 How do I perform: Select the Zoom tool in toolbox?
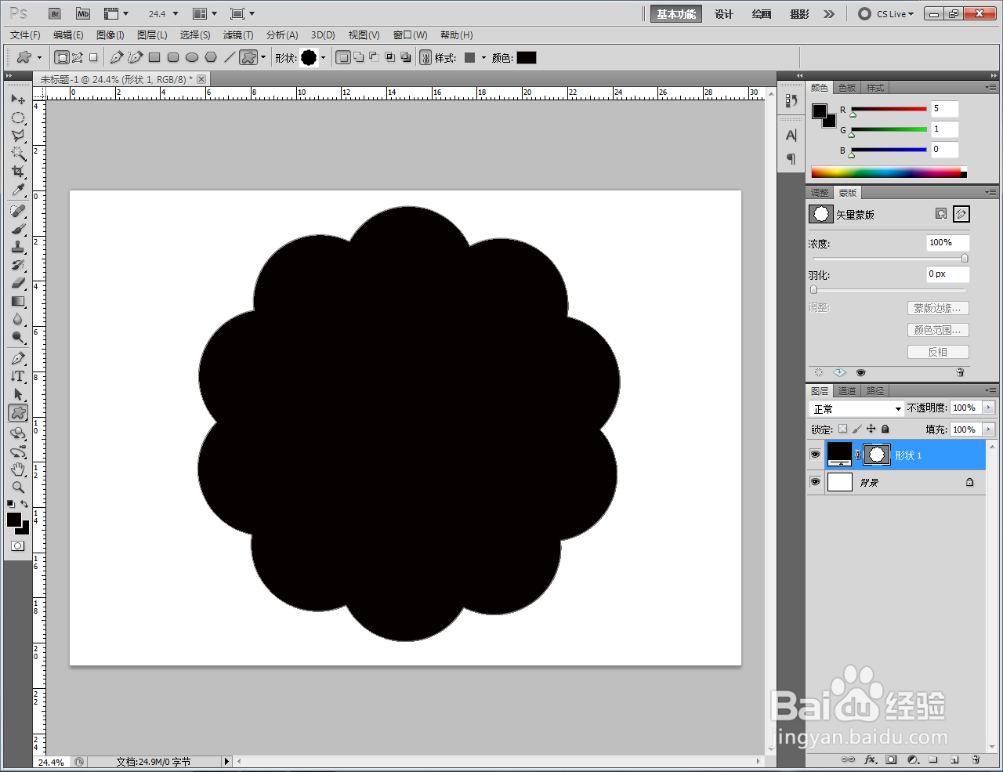(x=18, y=487)
